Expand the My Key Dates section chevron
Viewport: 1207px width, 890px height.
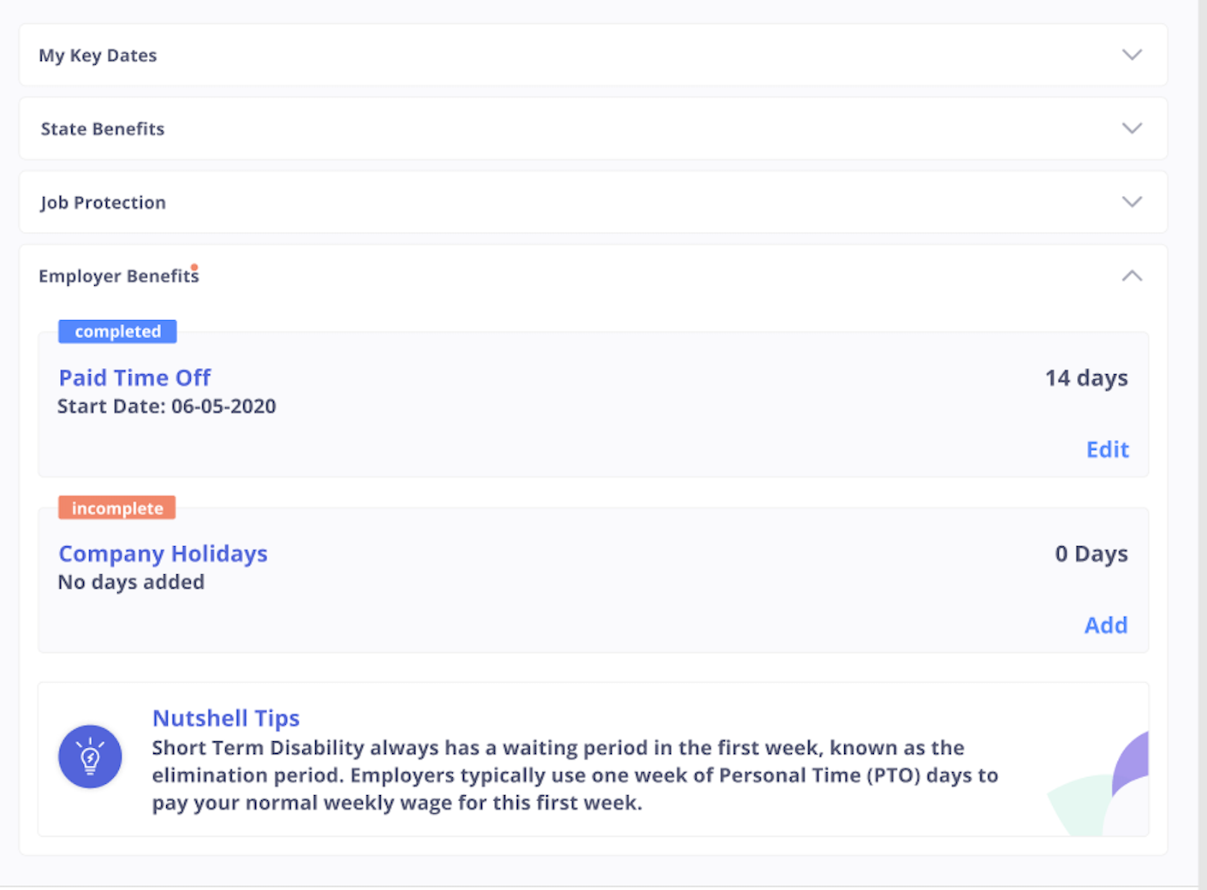[x=1132, y=55]
